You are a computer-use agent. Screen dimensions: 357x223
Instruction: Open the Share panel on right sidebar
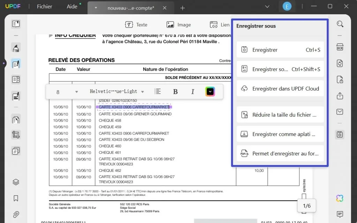click(340, 95)
